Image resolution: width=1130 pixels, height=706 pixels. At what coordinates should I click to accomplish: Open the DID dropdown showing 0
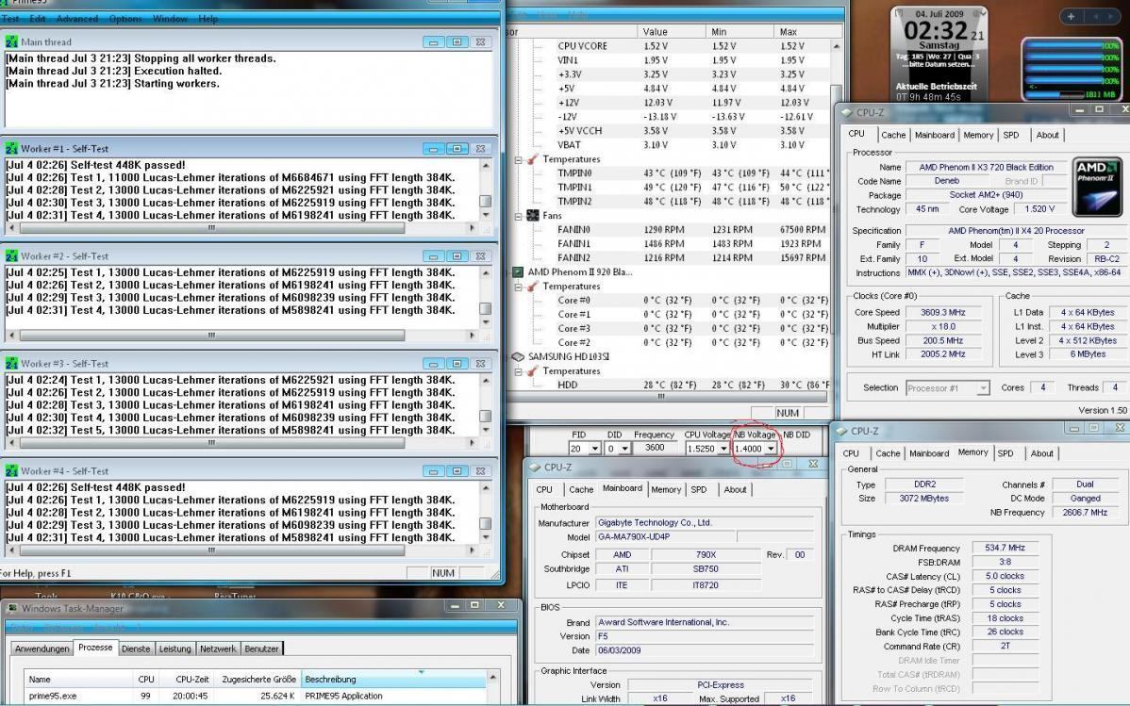(624, 448)
